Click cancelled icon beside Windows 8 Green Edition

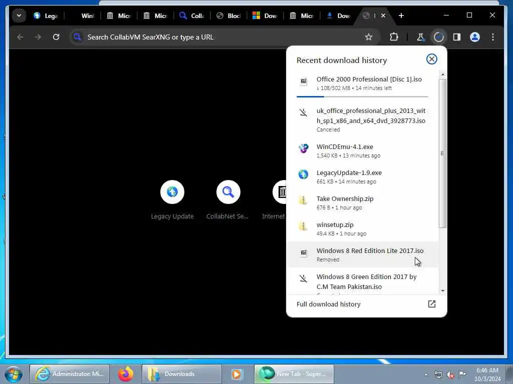(x=303, y=278)
